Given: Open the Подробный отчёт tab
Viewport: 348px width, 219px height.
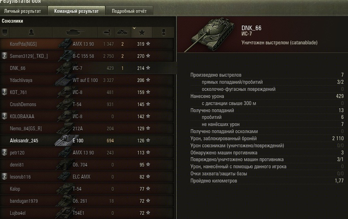Looking at the screenshot, I should tap(129, 11).
